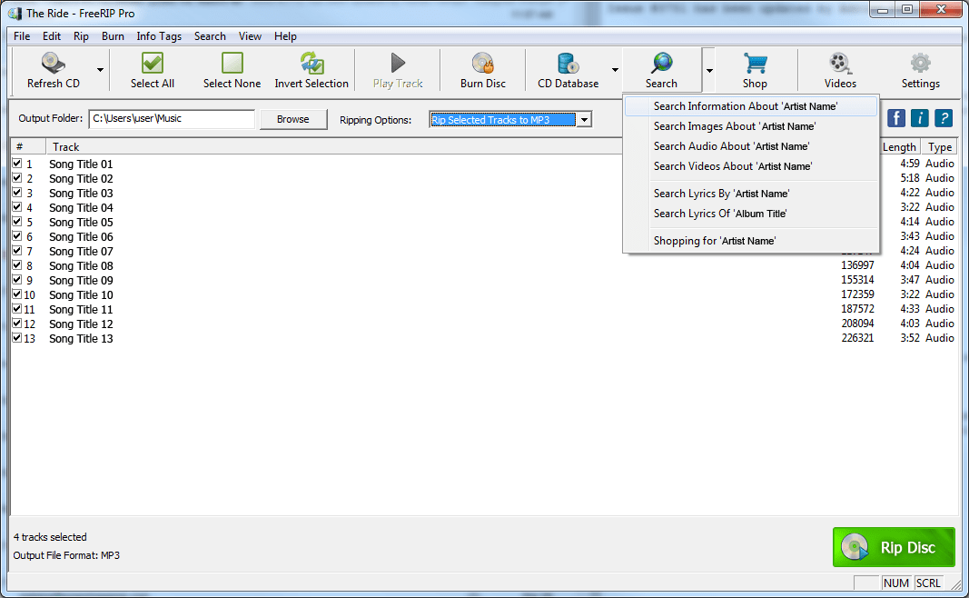Viewport: 969px width, 598px height.
Task: Open the Ripping Options dropdown
Action: (x=585, y=118)
